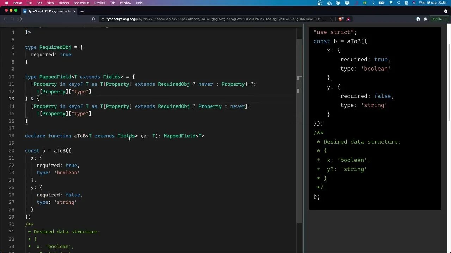
Task: Open Control Center from the menu bar
Action: point(406,3)
